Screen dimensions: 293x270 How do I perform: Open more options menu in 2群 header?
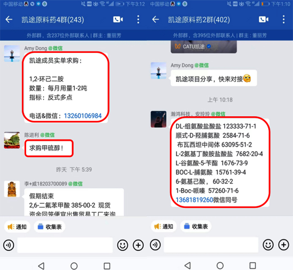284,19
